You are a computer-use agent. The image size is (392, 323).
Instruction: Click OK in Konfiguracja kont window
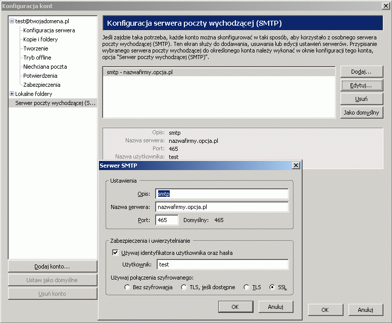pos(325,310)
